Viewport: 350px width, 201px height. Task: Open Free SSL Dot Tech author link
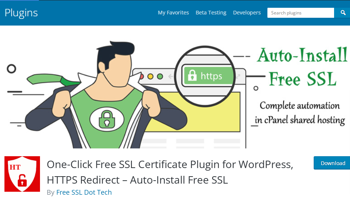click(x=84, y=192)
